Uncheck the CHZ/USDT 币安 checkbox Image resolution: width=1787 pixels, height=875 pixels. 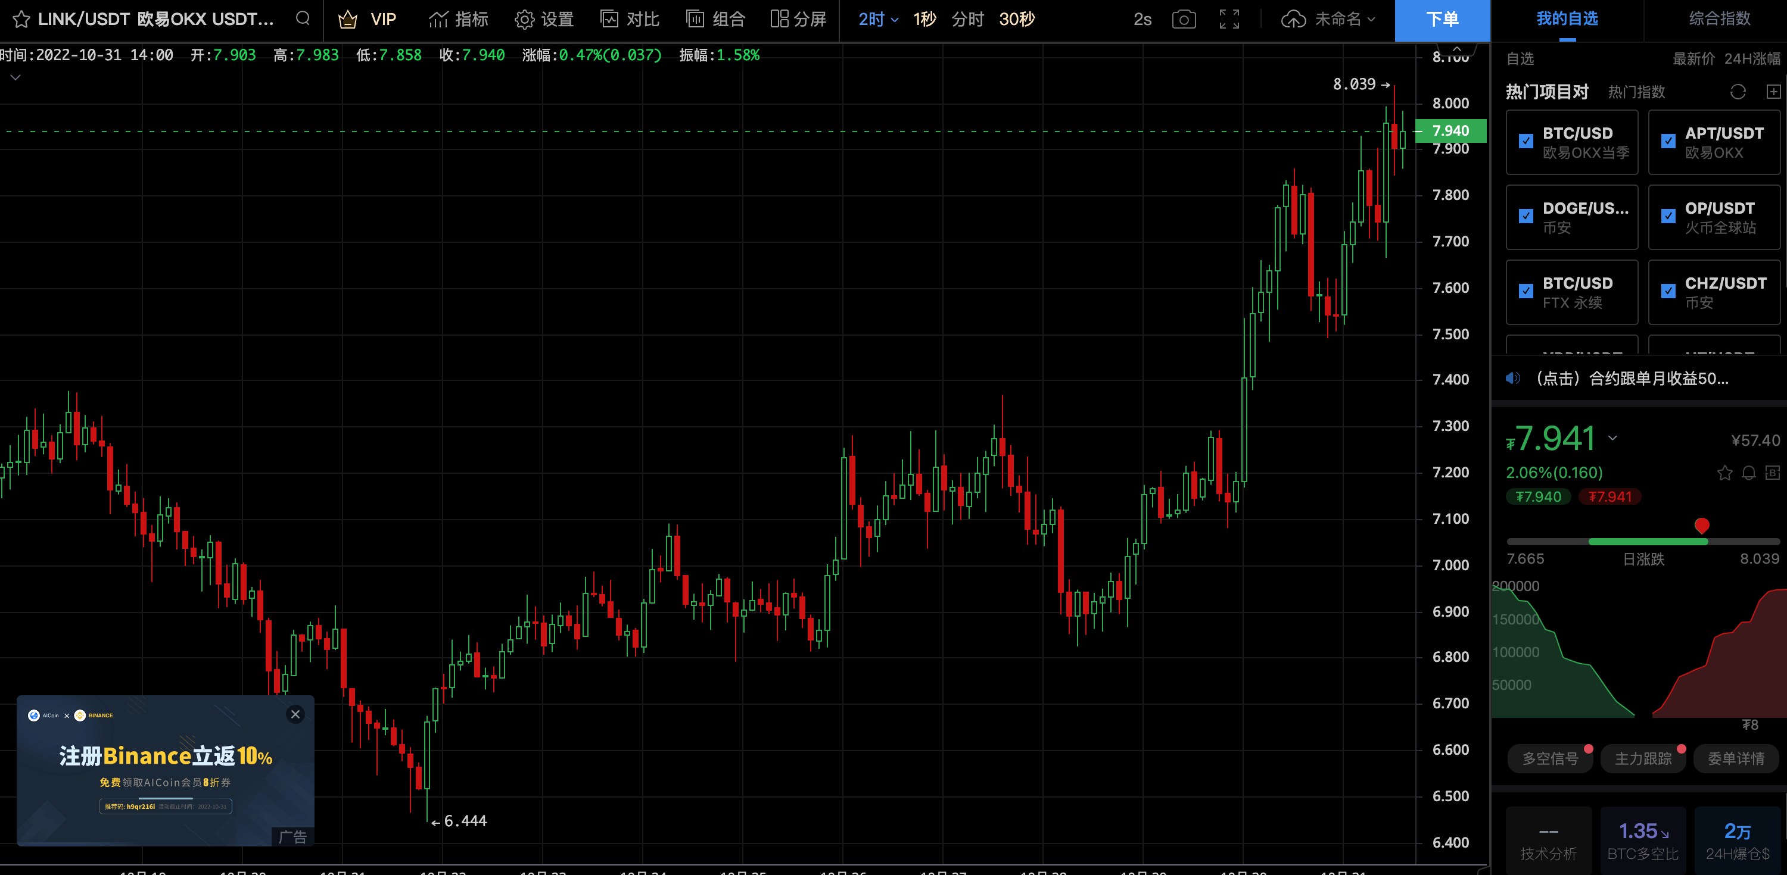coord(1668,291)
